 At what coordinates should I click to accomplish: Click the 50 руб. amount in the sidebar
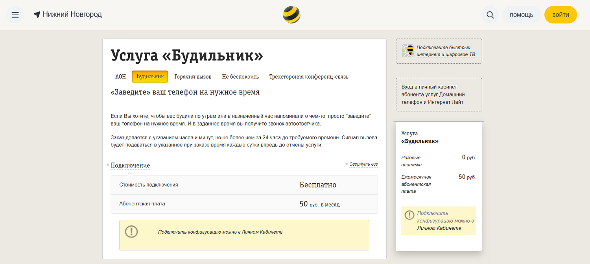[x=467, y=177]
